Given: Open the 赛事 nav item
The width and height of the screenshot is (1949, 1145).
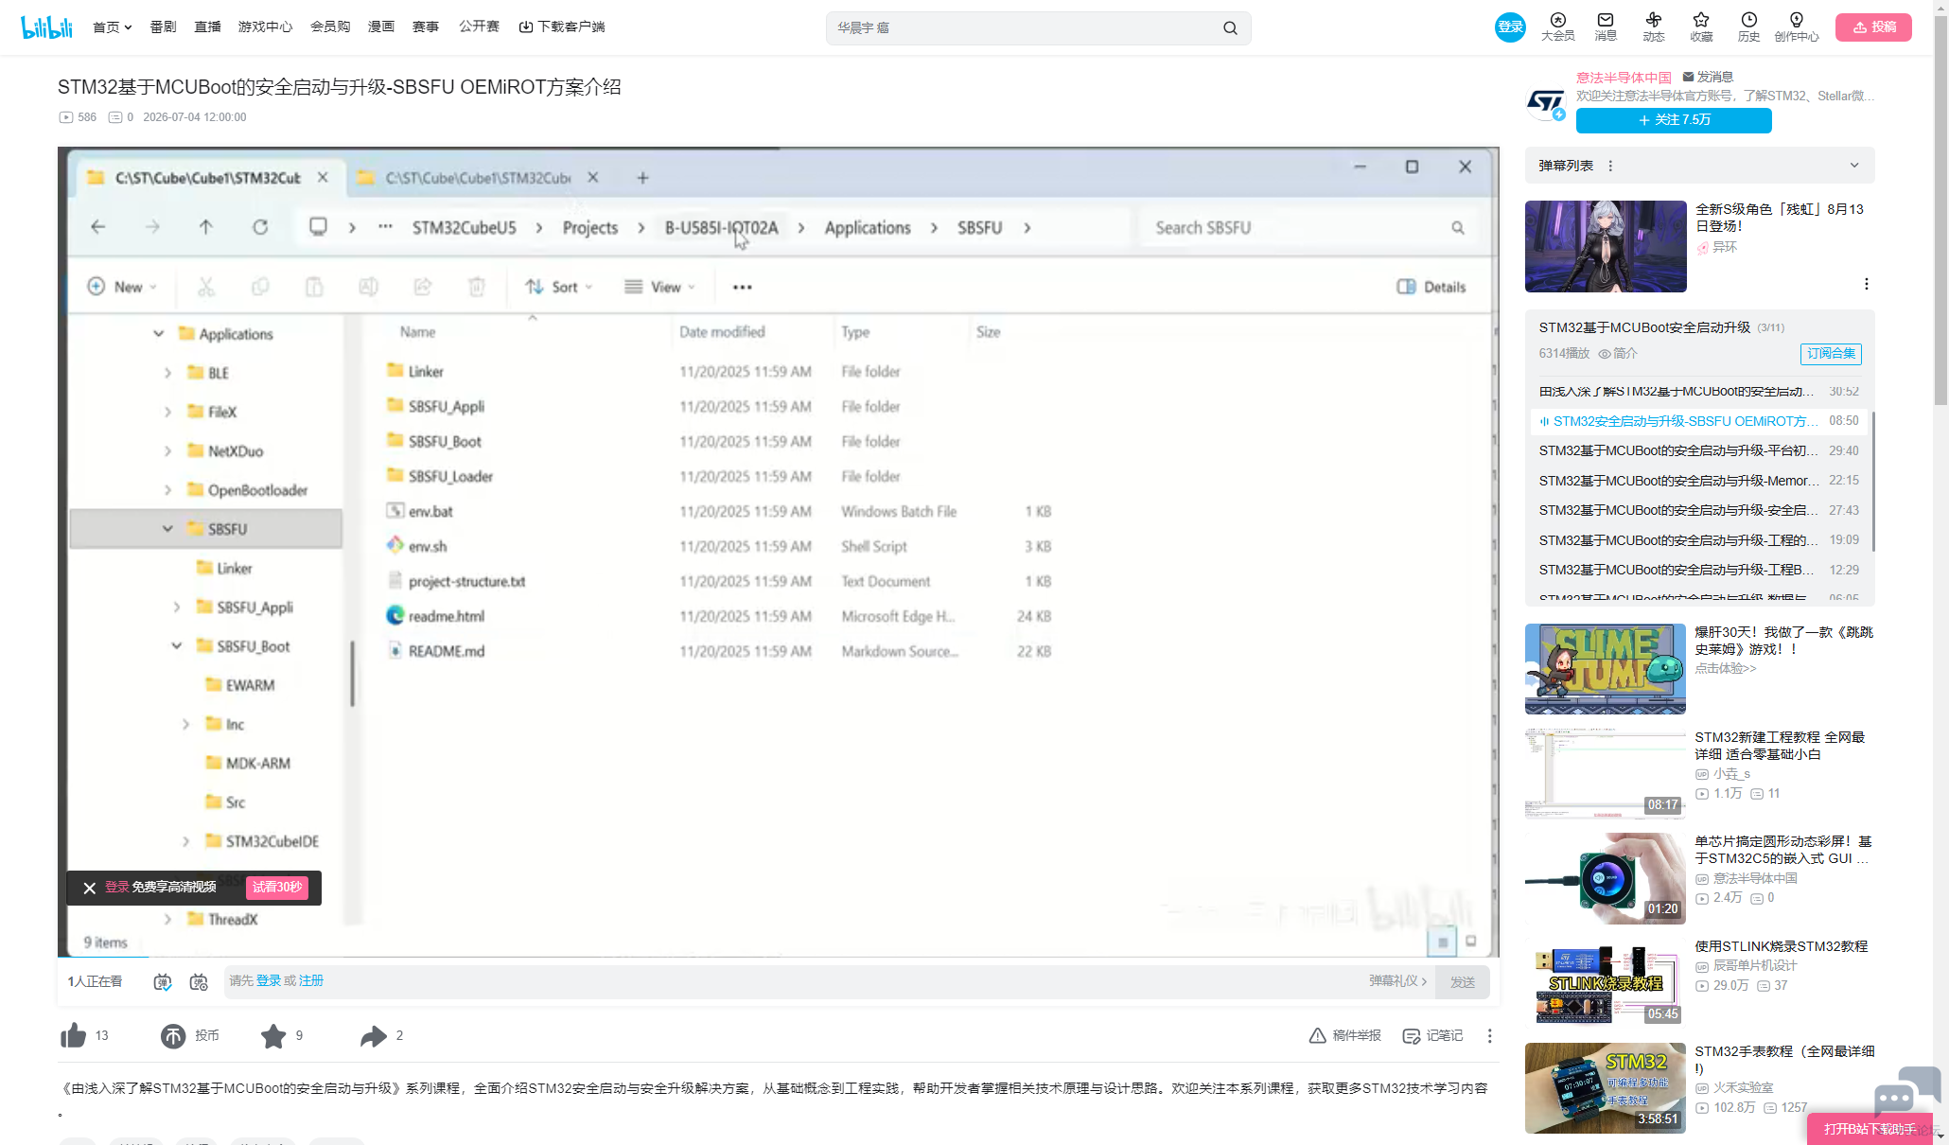Looking at the screenshot, I should tap(426, 26).
